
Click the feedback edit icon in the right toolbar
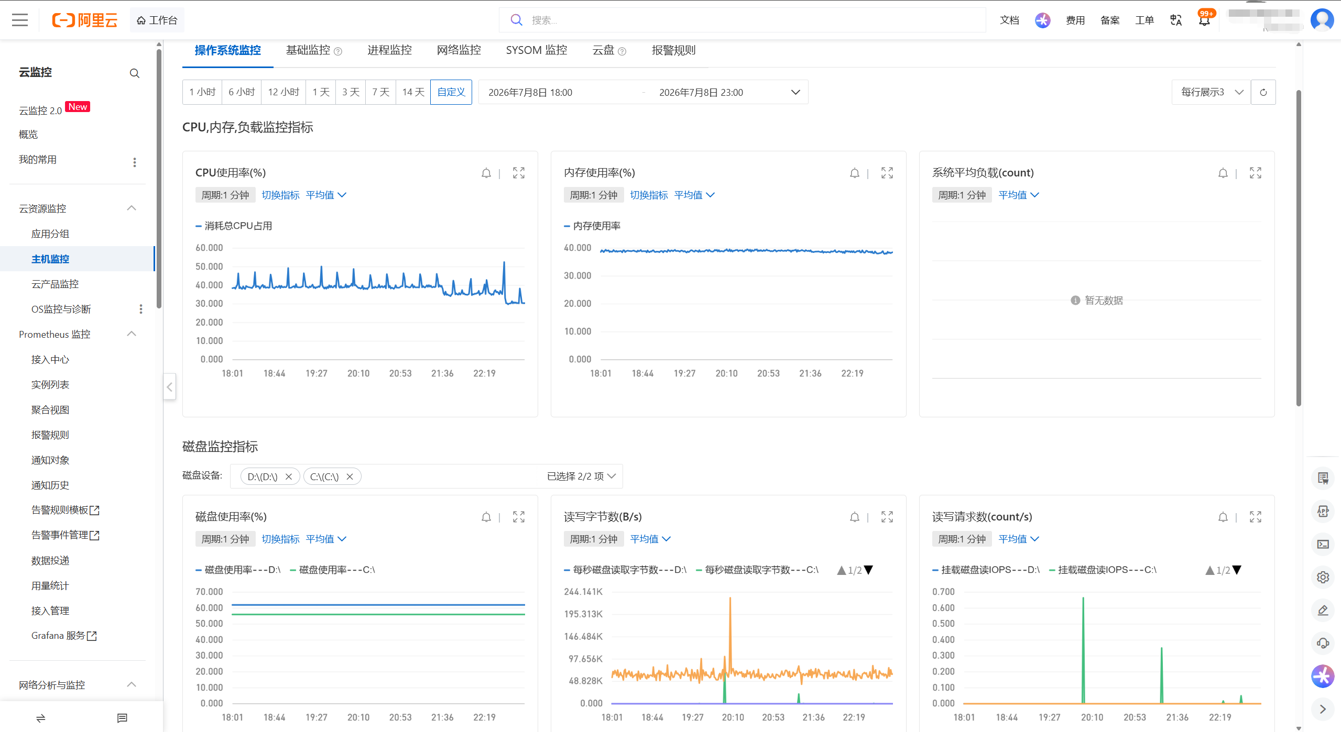1323,610
